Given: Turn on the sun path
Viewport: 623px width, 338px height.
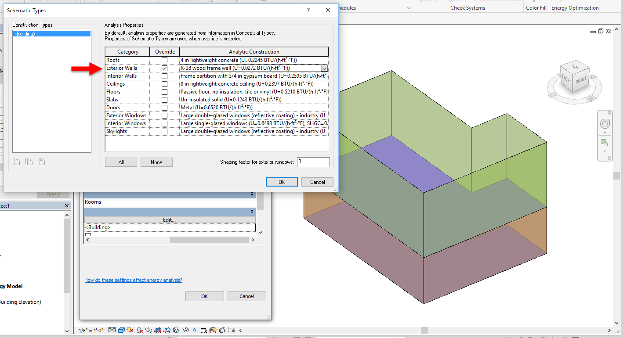Looking at the screenshot, I should tap(130, 331).
